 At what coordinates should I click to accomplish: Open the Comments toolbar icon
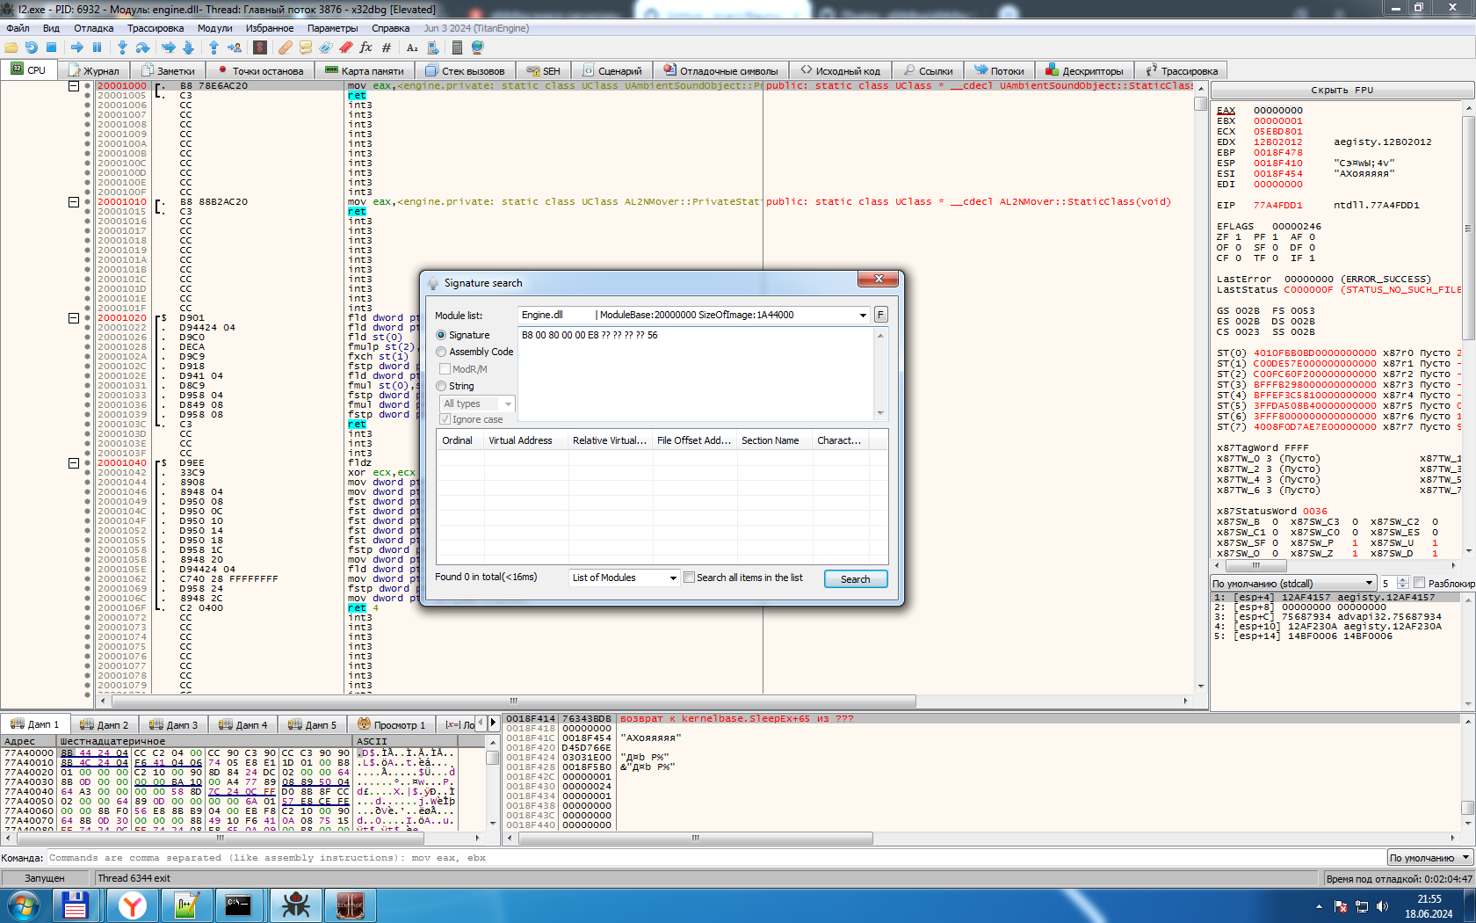click(306, 47)
